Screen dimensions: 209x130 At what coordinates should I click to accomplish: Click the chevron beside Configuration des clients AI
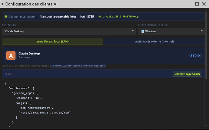click(2, 4)
